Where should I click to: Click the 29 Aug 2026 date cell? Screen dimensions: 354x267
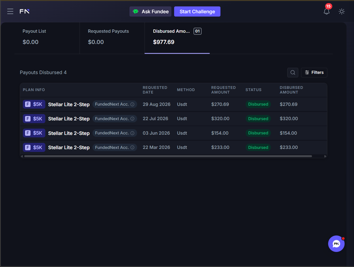pos(156,104)
